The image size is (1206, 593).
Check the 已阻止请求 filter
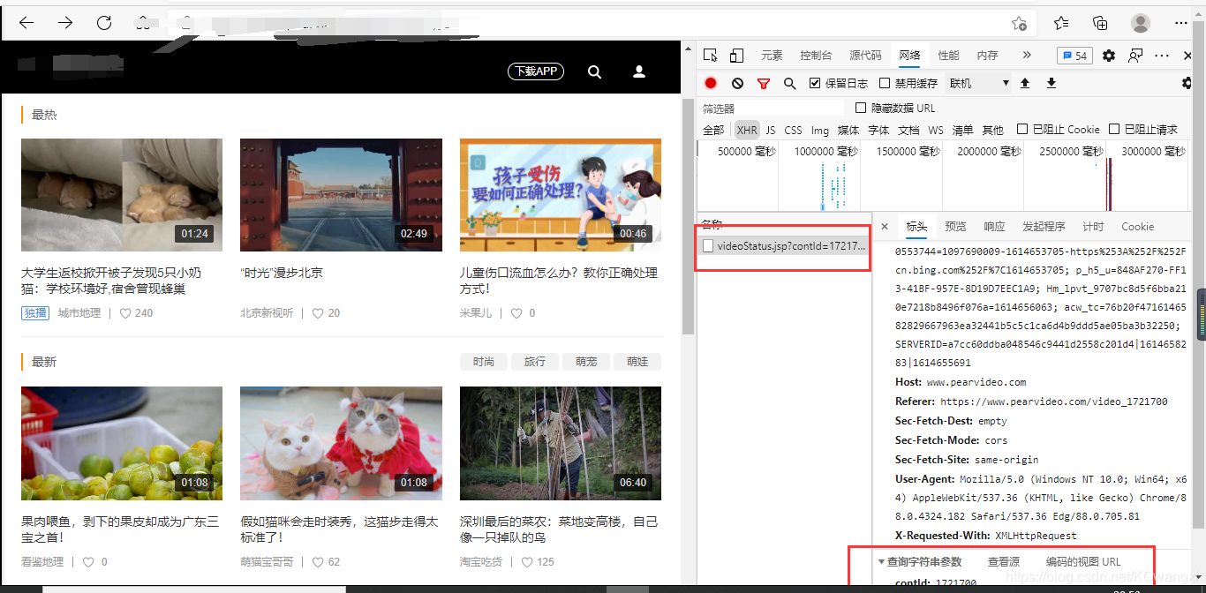click(x=1114, y=129)
